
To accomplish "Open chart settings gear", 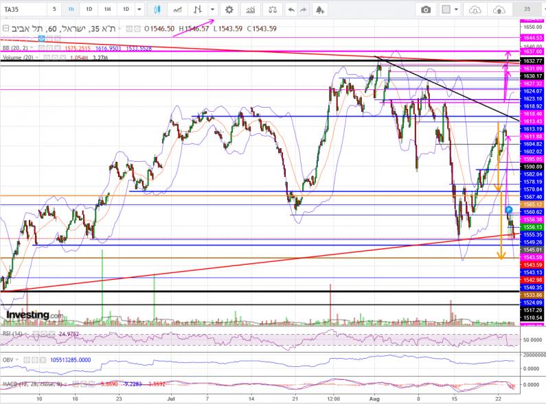I will click(229, 10).
